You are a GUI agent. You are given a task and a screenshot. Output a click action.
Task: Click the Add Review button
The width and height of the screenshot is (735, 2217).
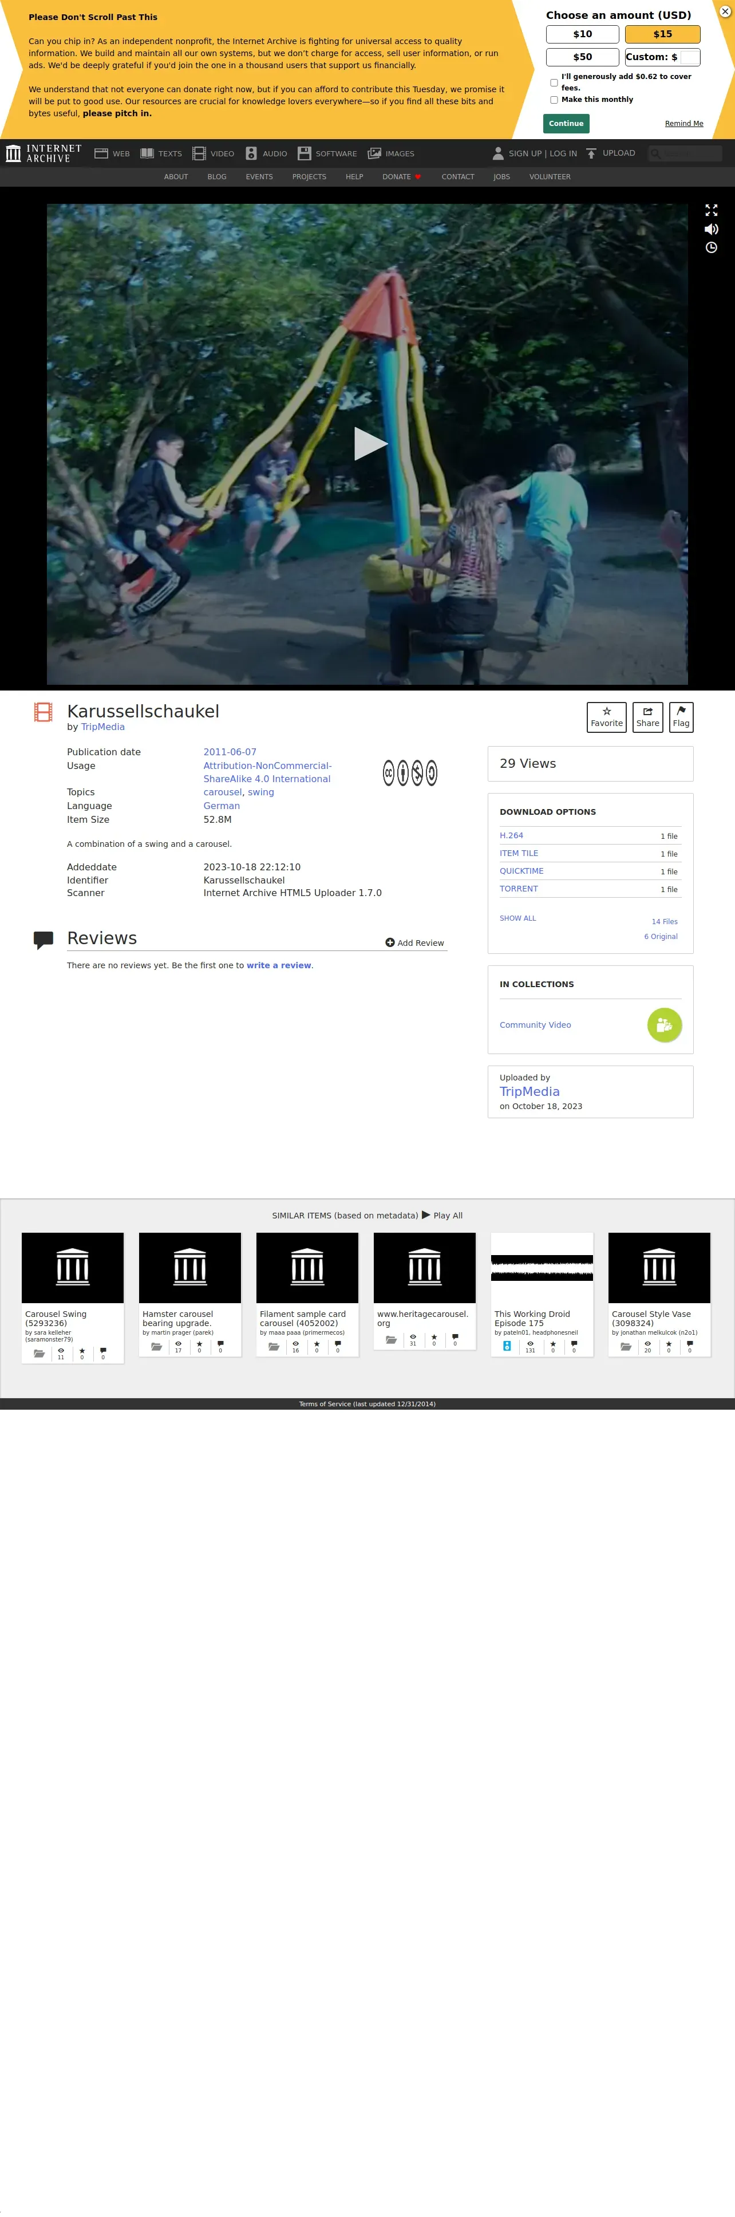coord(415,943)
